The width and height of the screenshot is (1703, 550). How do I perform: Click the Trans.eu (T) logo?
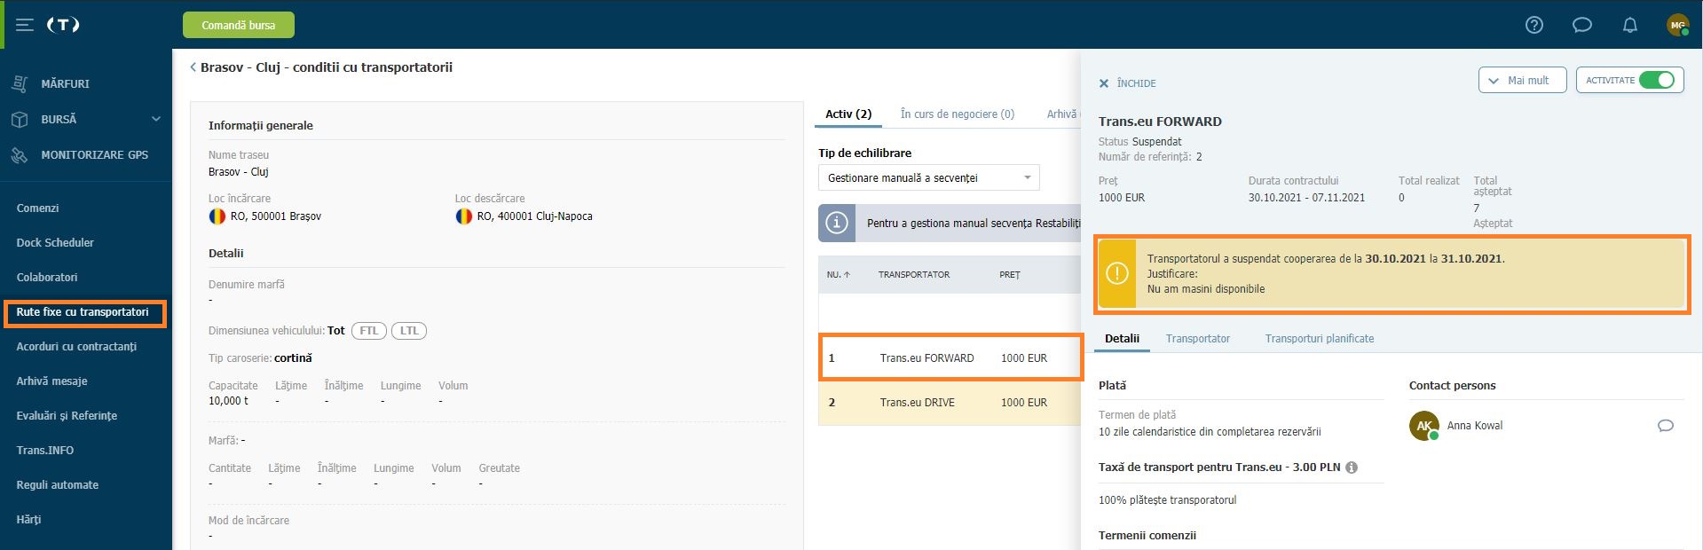[63, 25]
